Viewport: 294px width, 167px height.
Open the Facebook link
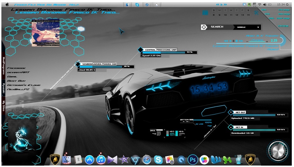tap(16, 68)
